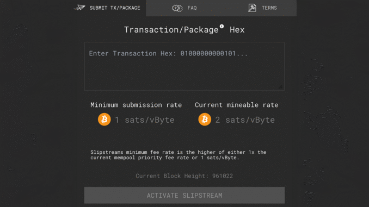Click the Bitcoin icon under Current mineable rate
Viewport: 369px width, 207px height.
coord(205,120)
